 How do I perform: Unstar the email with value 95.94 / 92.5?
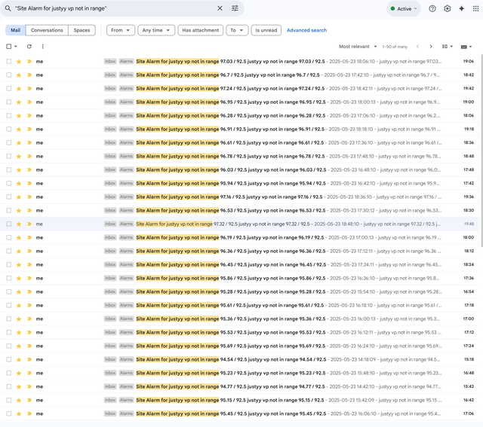tap(19, 184)
